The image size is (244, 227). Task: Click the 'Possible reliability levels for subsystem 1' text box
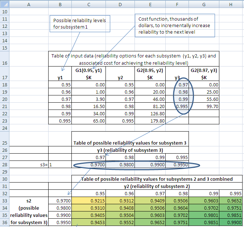point(80,23)
